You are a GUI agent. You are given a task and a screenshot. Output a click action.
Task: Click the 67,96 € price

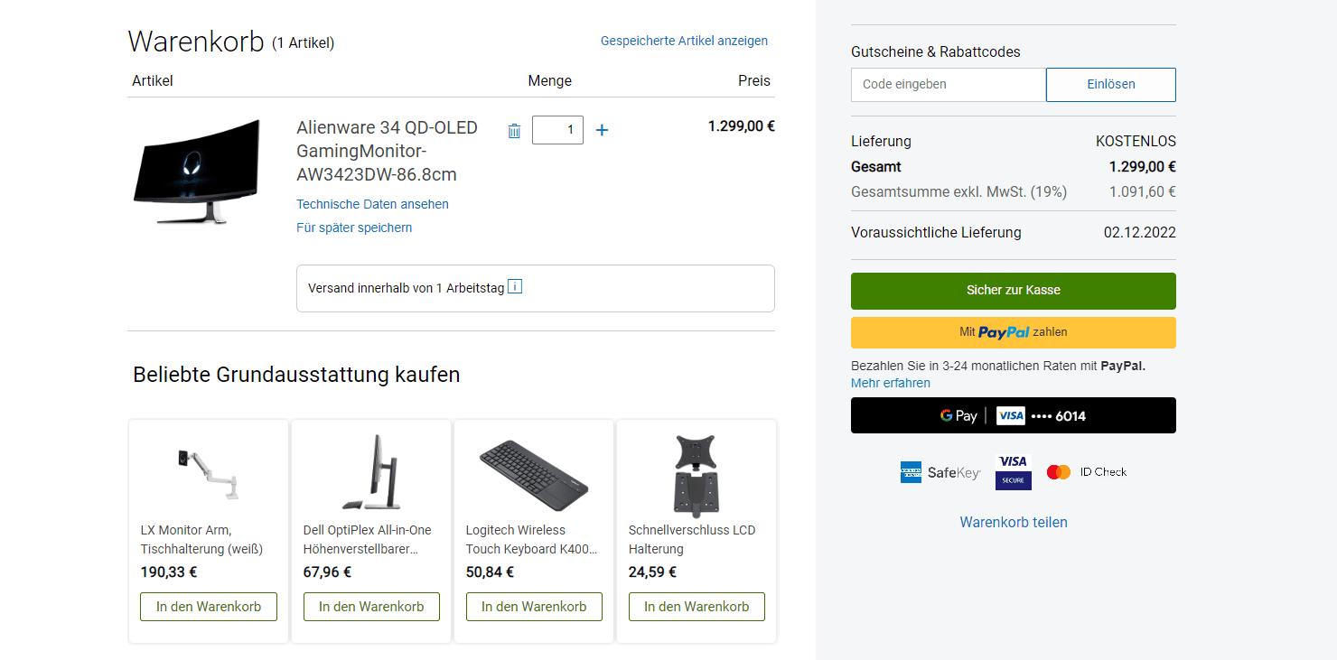tap(327, 572)
